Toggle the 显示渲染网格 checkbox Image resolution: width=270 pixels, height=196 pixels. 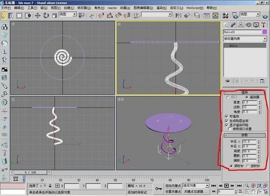227,125
